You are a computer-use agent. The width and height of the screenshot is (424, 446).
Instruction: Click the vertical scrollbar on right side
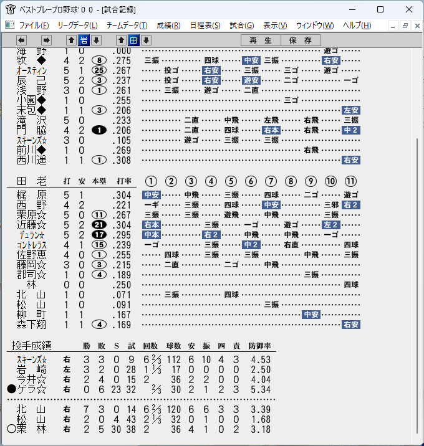pyautogui.click(x=417, y=286)
